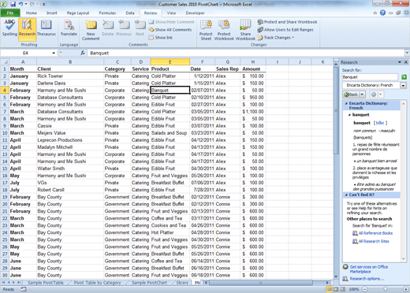This screenshot has height=293, width=410.
Task: Open Research options link
Action: pyautogui.click(x=367, y=279)
